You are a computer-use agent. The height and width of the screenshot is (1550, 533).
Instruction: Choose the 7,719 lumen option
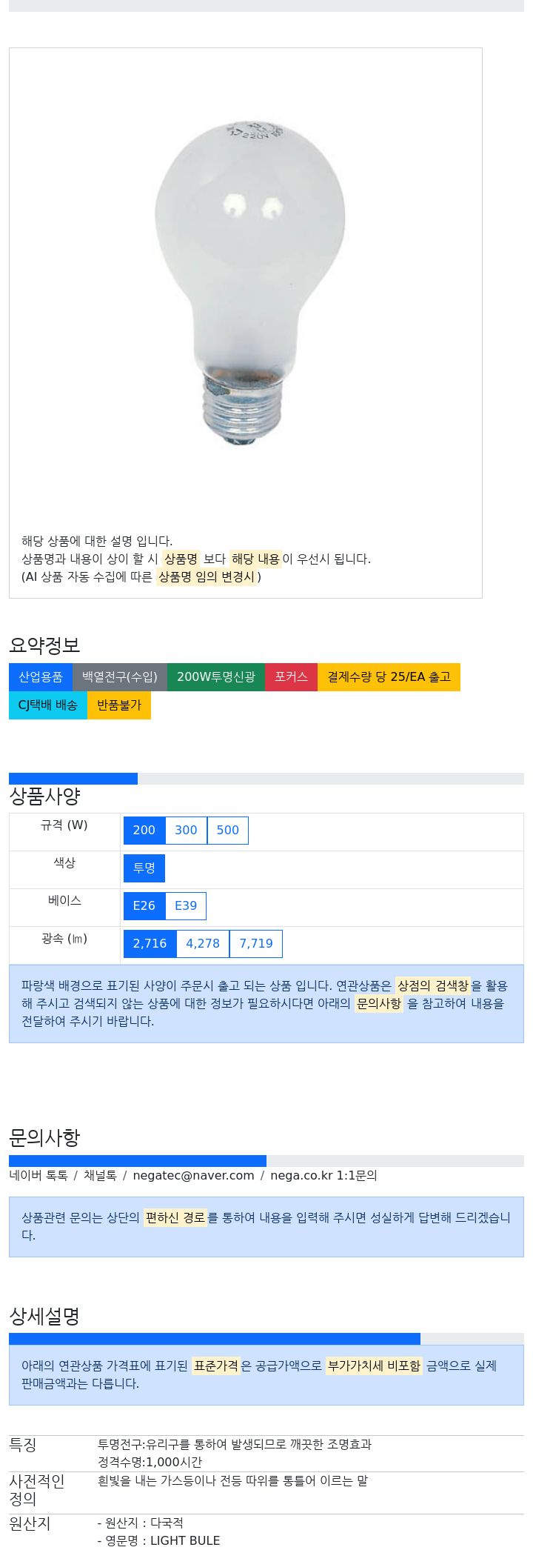coord(256,944)
